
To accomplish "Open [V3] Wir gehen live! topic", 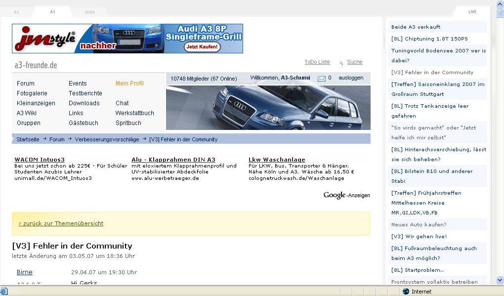I will click(x=419, y=237).
